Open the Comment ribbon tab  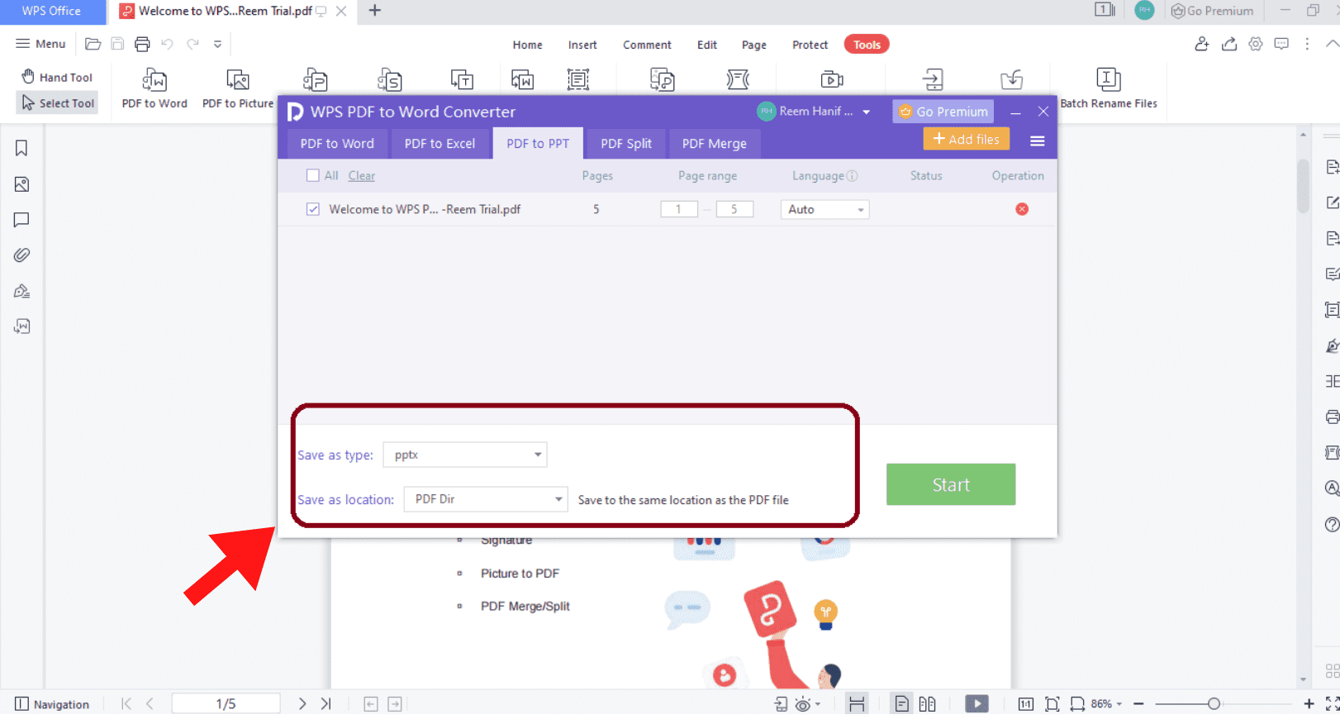[x=647, y=45]
